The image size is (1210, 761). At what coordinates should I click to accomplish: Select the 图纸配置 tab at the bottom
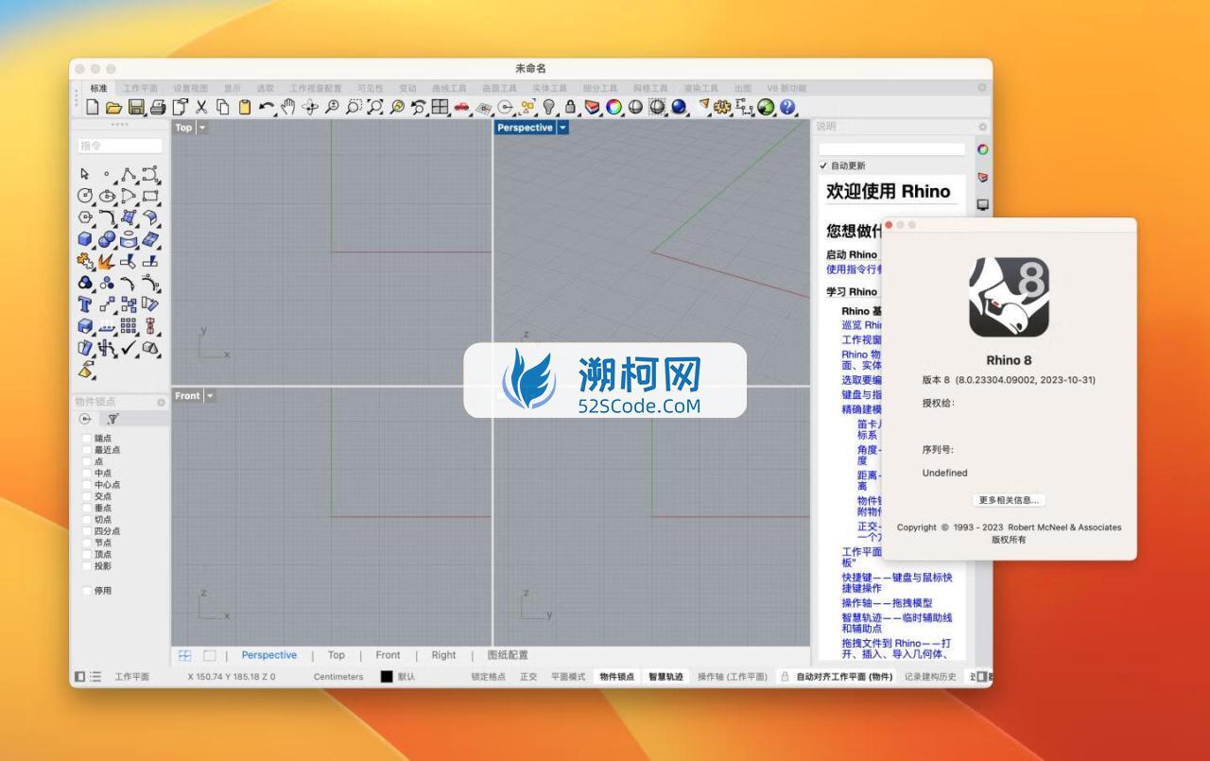tap(508, 655)
